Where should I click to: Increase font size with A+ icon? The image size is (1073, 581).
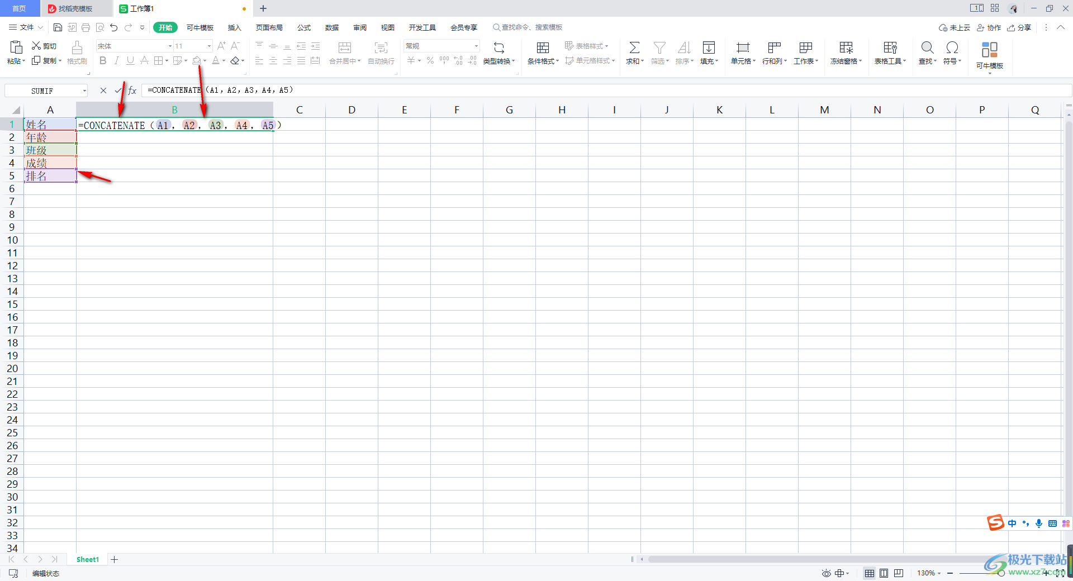pyautogui.click(x=221, y=46)
